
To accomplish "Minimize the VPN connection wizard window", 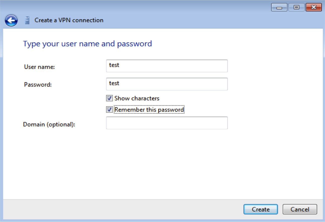I will tap(279, 8).
